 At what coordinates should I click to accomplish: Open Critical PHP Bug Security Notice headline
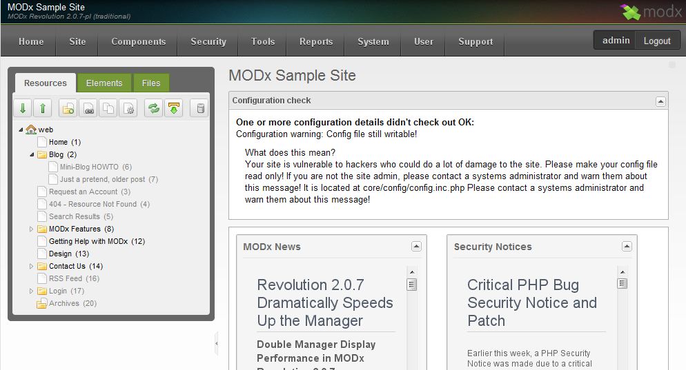[532, 302]
